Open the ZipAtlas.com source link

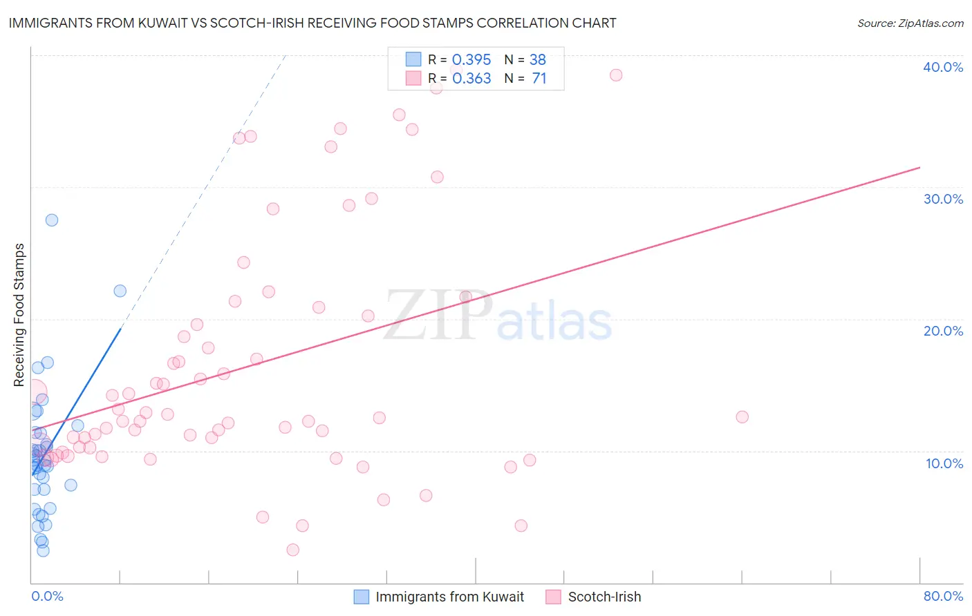910,23
